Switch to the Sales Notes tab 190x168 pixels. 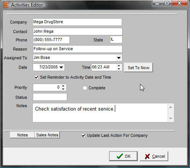[47, 135]
